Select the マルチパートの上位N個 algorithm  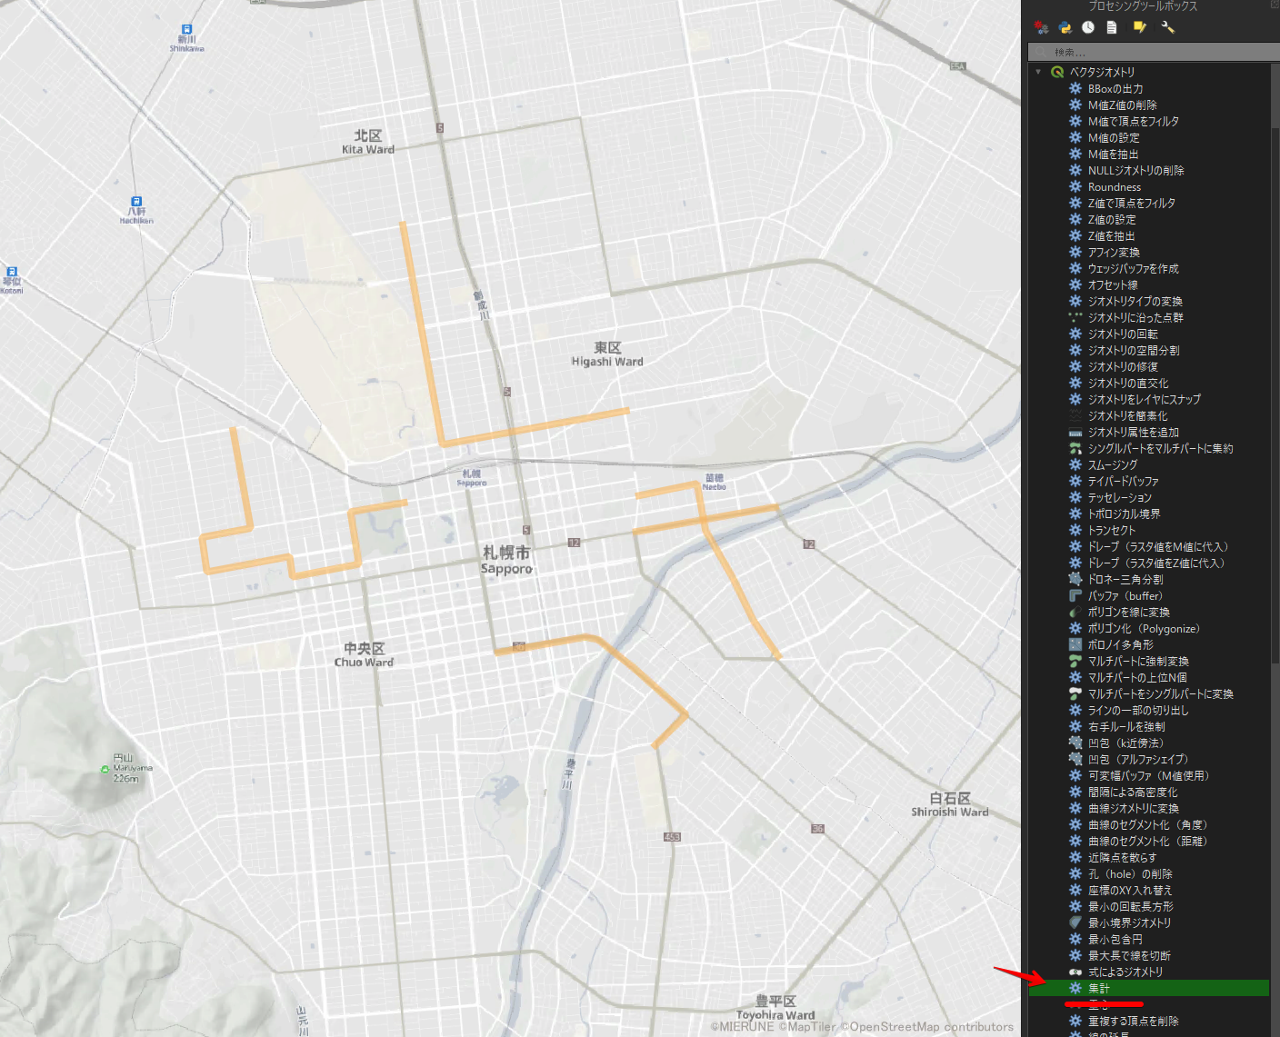[x=1137, y=677]
